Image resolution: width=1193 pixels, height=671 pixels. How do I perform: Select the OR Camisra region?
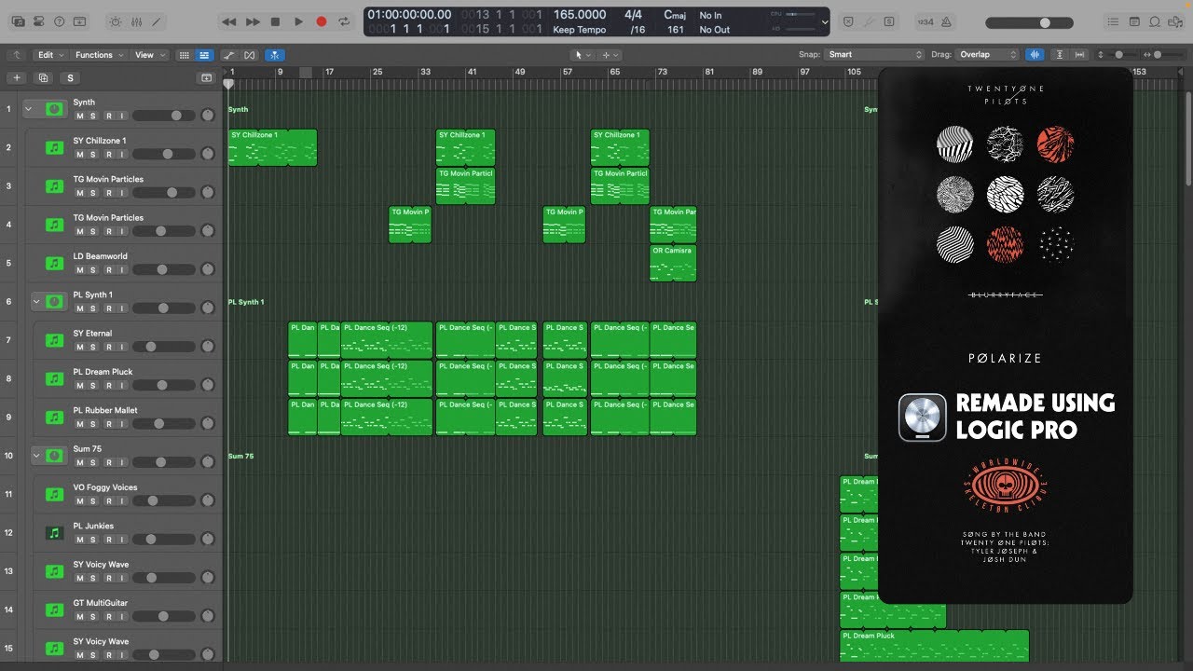[x=673, y=263]
